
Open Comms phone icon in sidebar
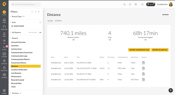tap(4, 47)
